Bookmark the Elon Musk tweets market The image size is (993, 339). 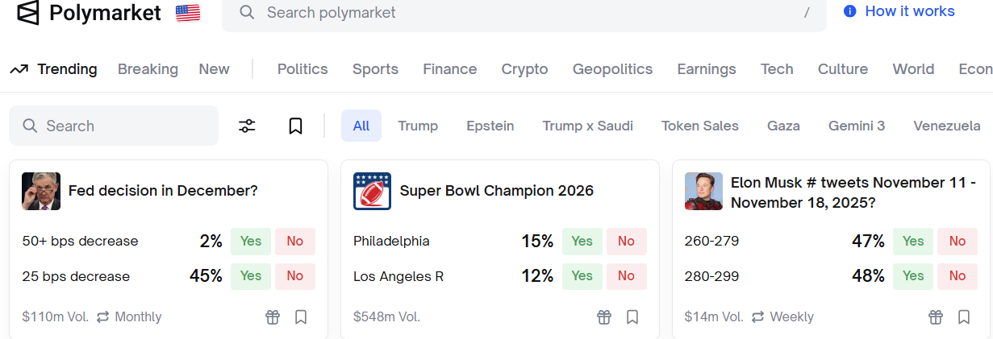(964, 317)
